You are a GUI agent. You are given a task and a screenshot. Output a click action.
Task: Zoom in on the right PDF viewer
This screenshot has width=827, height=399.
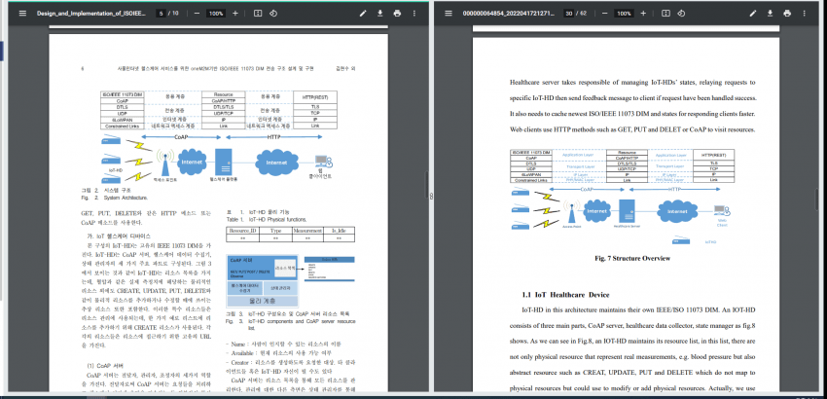(643, 14)
